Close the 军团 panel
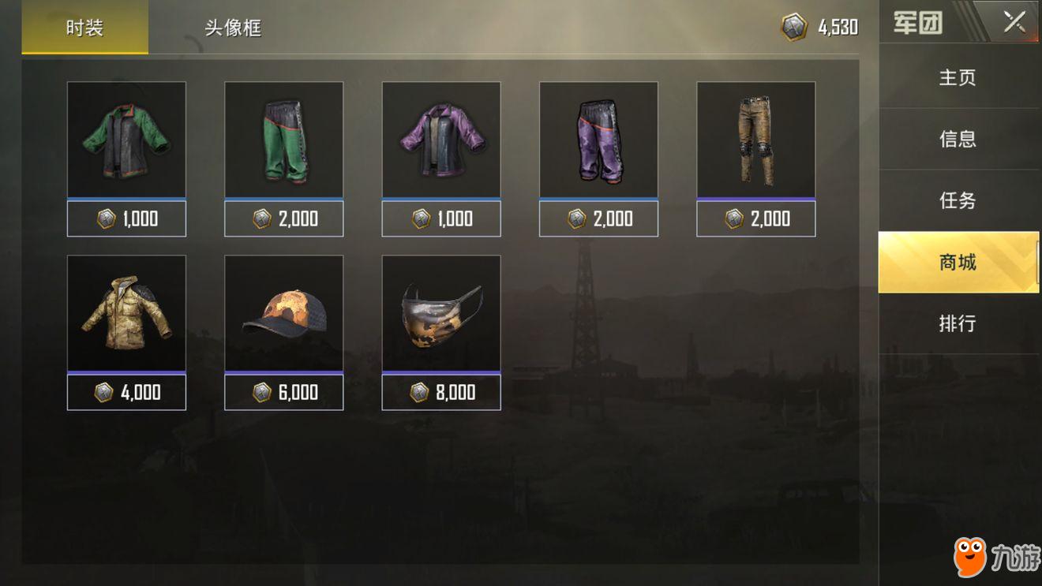1042x586 pixels. tap(1014, 22)
